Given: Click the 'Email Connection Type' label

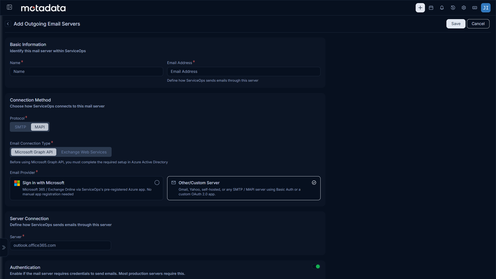Looking at the screenshot, I should click(30, 143).
